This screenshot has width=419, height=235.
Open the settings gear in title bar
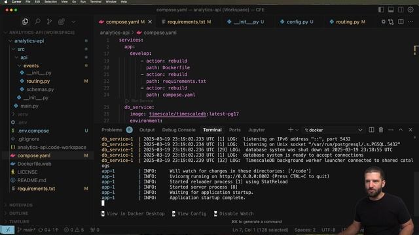pyautogui.click(x=410, y=10)
